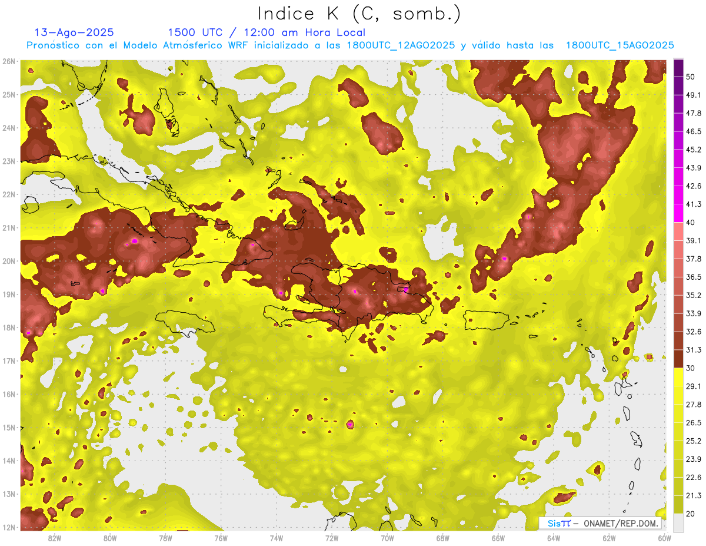Click the '19N' latitude label
The image size is (706, 546).
click(x=9, y=294)
